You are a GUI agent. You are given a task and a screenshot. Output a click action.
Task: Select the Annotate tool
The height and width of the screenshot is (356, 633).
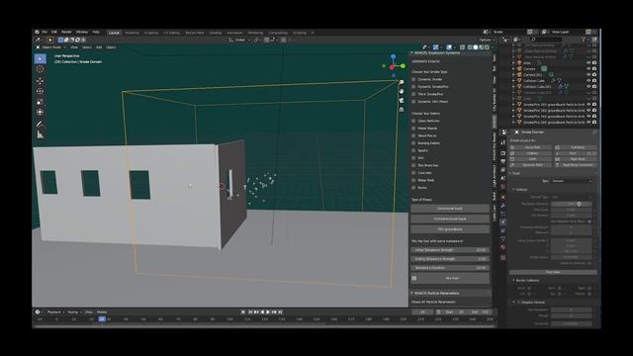(40, 124)
